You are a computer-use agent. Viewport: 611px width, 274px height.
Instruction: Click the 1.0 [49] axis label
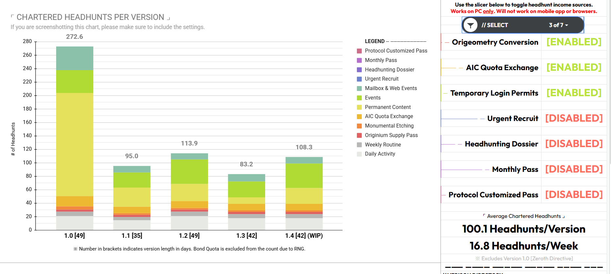click(74, 236)
